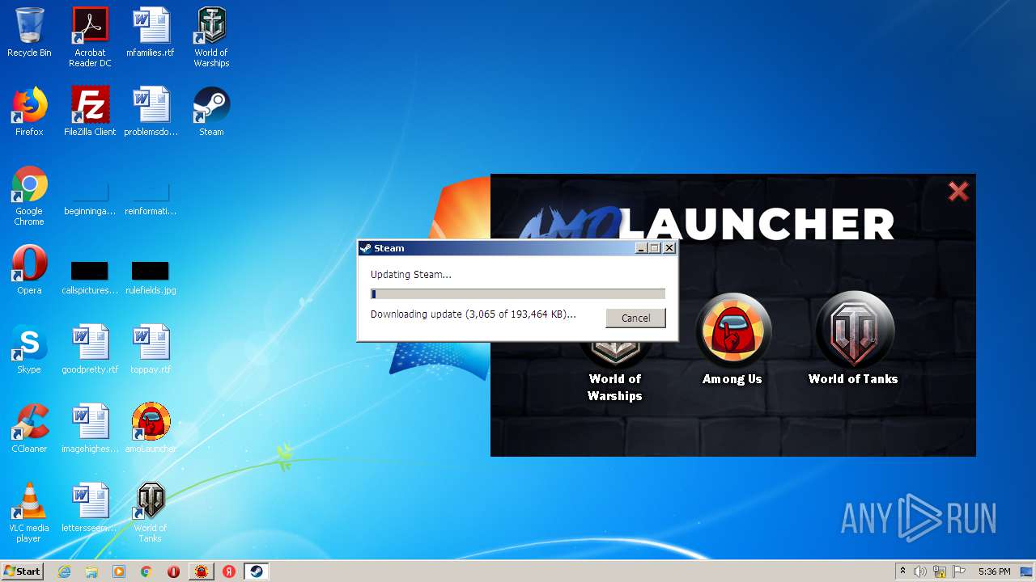Close the Steam update dialog
The image size is (1036, 582).
point(669,248)
